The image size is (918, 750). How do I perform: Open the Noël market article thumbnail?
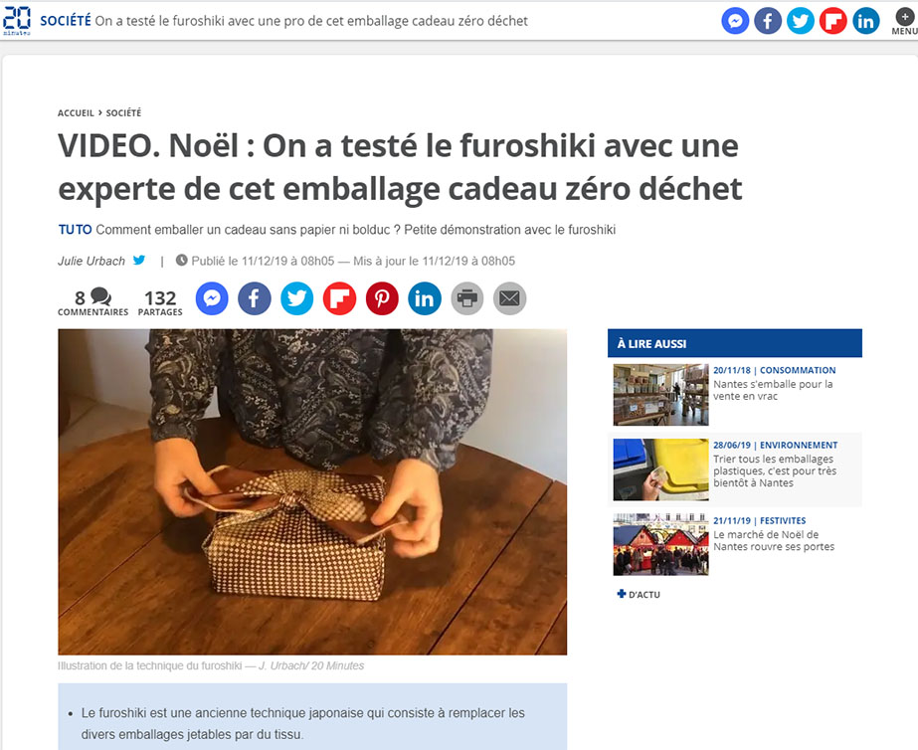[661, 544]
